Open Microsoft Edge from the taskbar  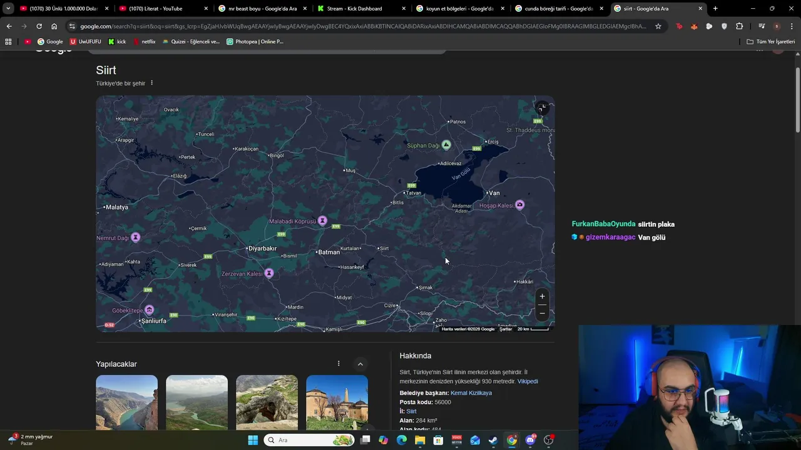tap(402, 440)
